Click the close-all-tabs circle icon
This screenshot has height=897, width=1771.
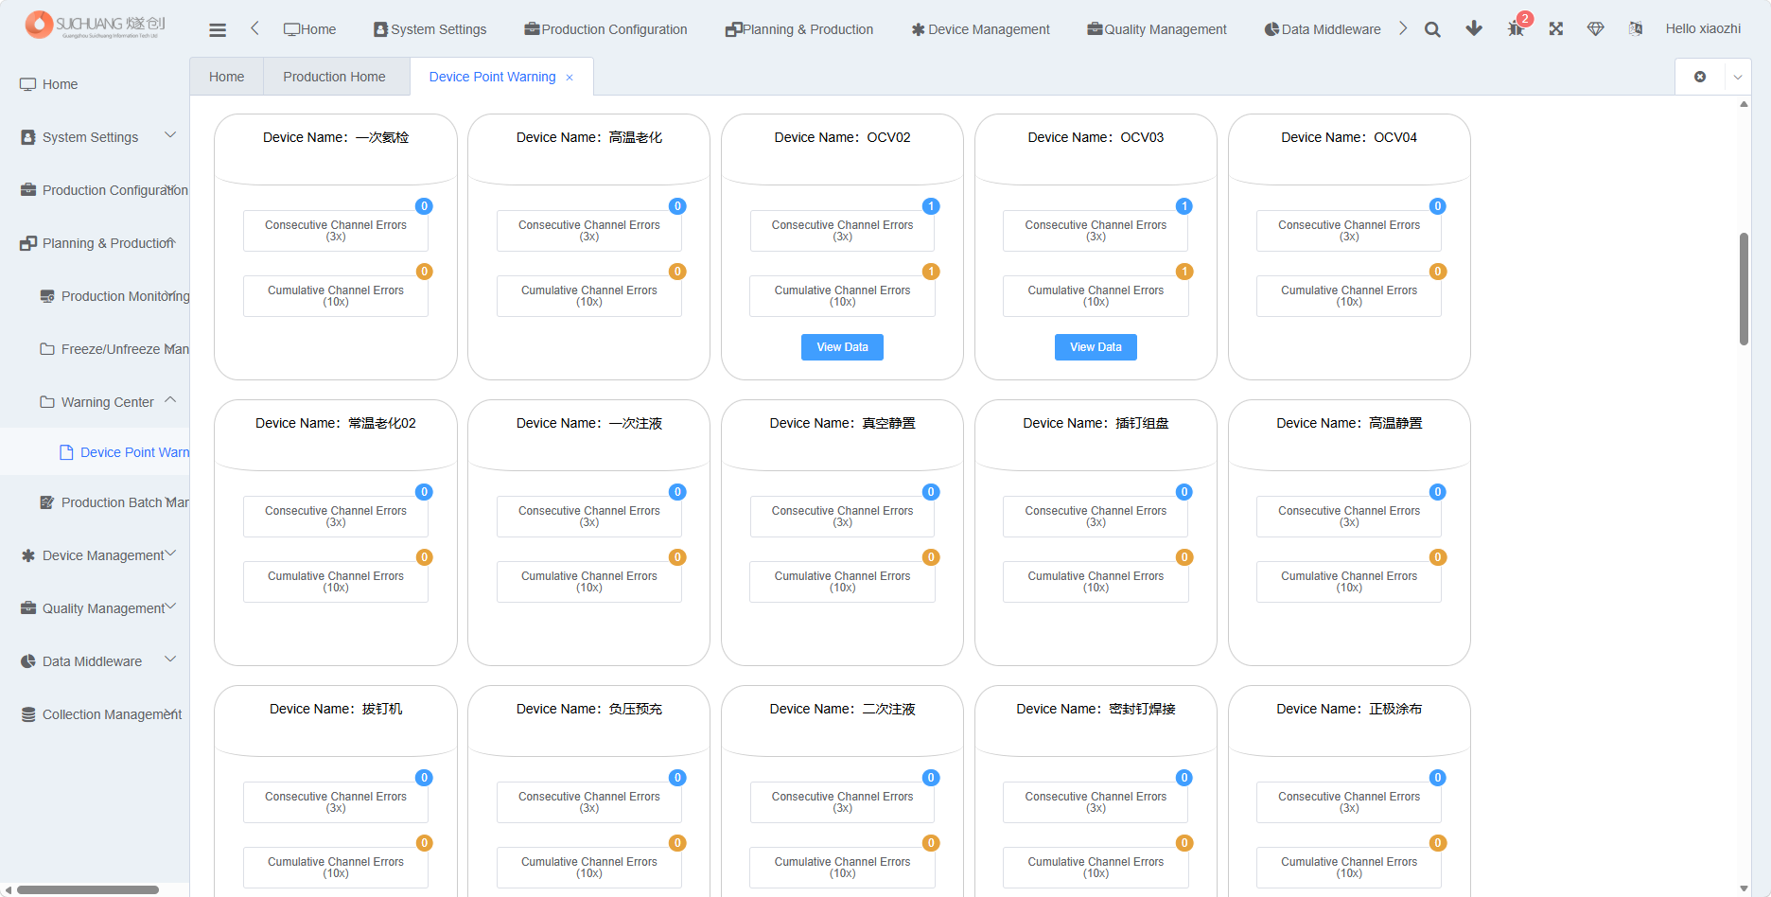(x=1700, y=77)
